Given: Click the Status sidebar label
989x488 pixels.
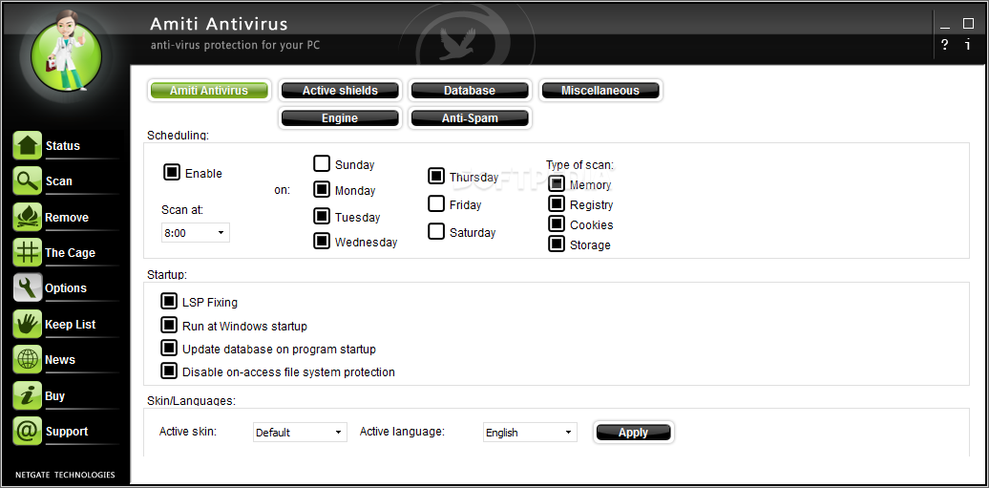Looking at the screenshot, I should click(62, 146).
